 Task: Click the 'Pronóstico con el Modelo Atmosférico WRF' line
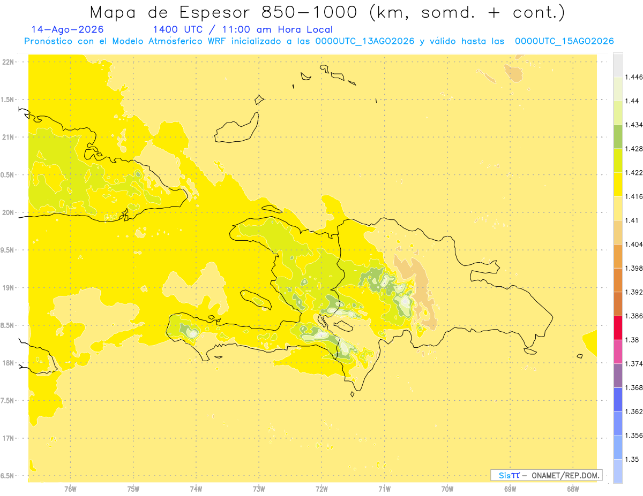[x=319, y=41]
